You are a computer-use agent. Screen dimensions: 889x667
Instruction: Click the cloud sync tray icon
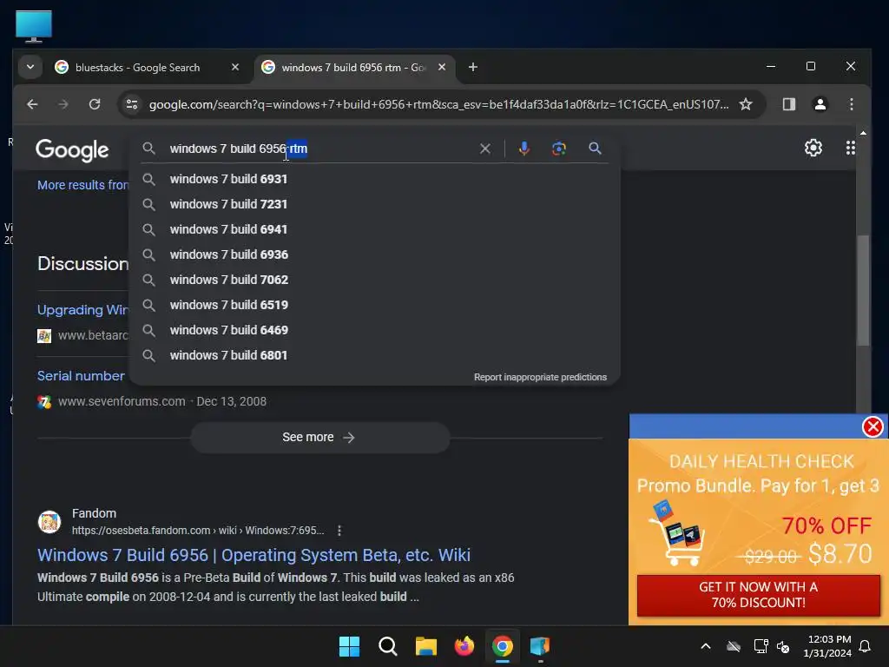(x=734, y=646)
